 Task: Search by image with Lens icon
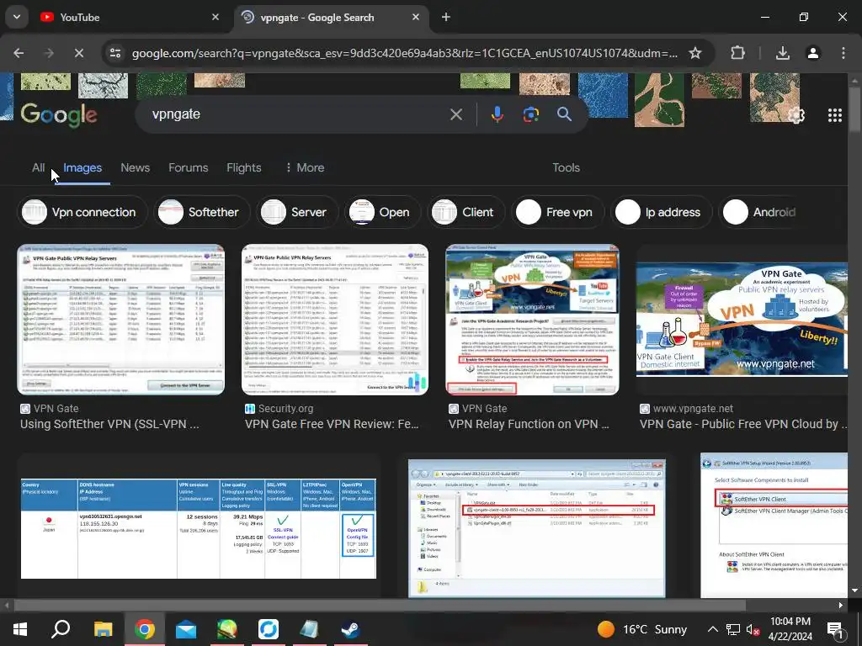pyautogui.click(x=530, y=114)
